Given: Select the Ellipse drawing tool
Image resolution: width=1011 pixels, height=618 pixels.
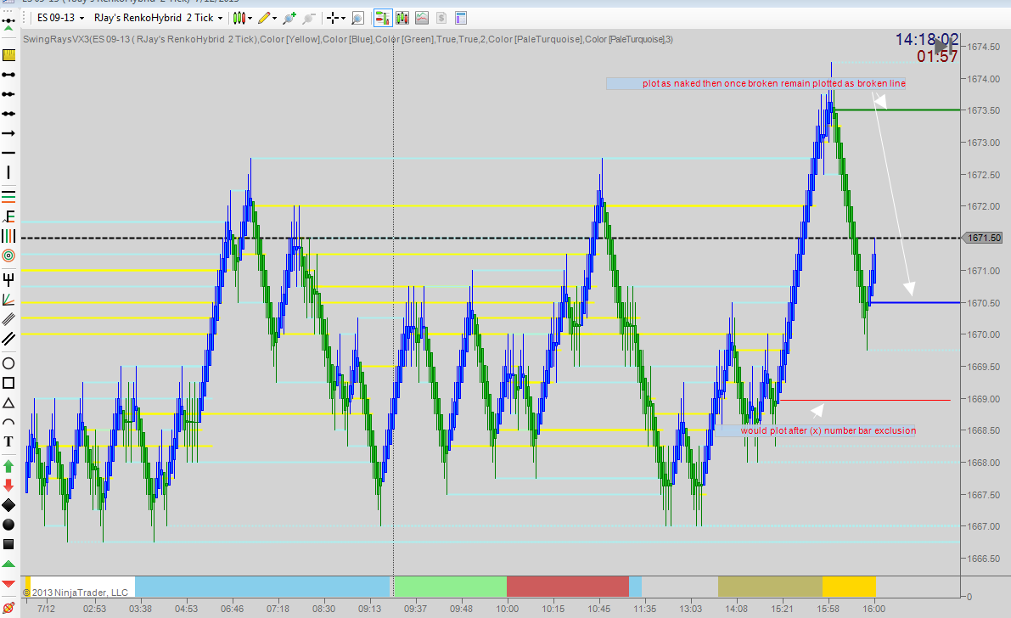Looking at the screenshot, I should tap(8, 363).
